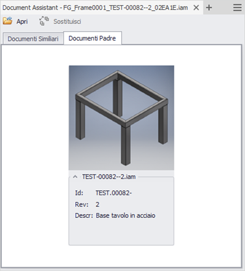Click the Id: field label
The height and width of the screenshot is (271, 245).
click(x=79, y=193)
